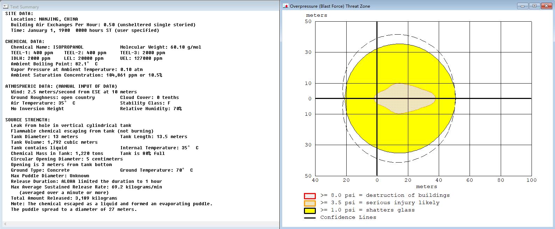Select the 'SOURCE STRENGTH:' heading

(x=28, y=120)
